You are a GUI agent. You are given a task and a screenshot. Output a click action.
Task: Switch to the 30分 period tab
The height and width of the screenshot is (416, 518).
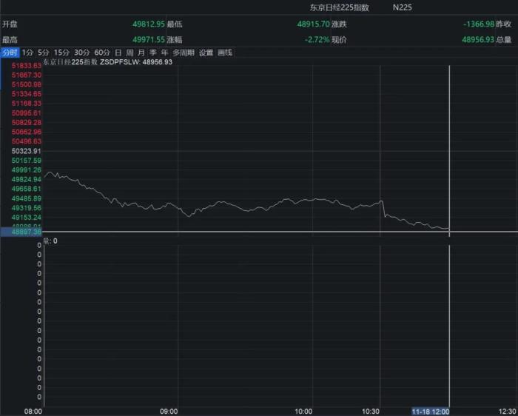[81, 53]
